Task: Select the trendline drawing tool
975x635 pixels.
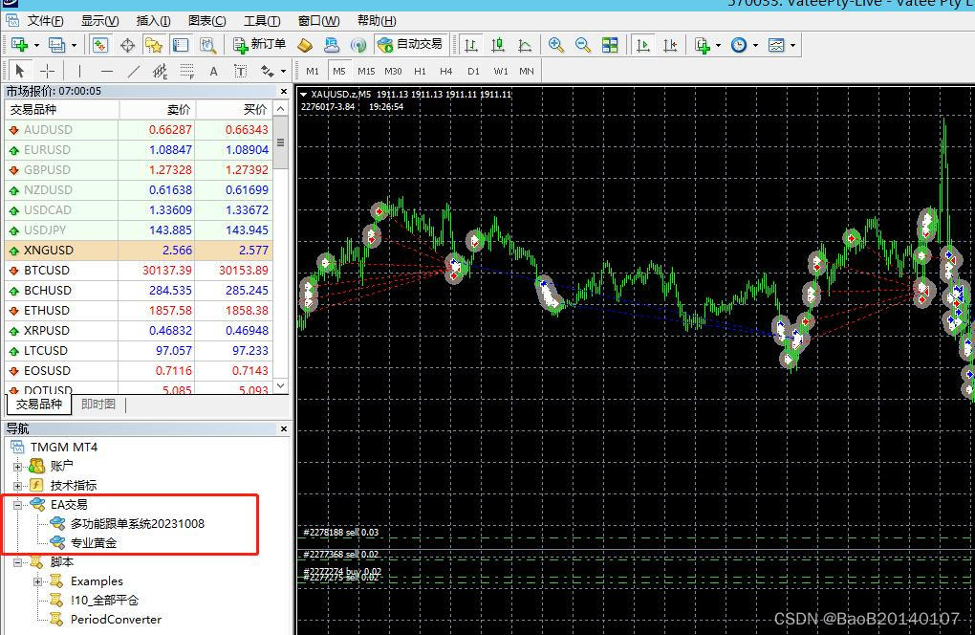Action: [134, 71]
